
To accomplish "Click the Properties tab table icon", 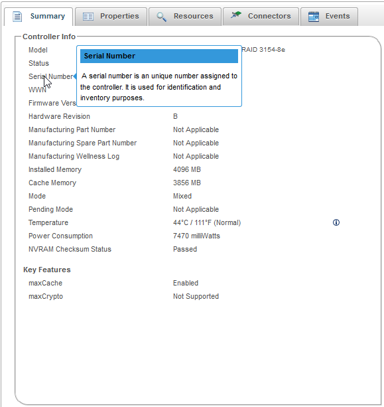I will pyautogui.click(x=88, y=17).
